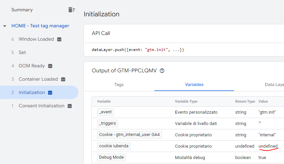Click the API Call section heading
284x164 pixels.
point(101,33)
